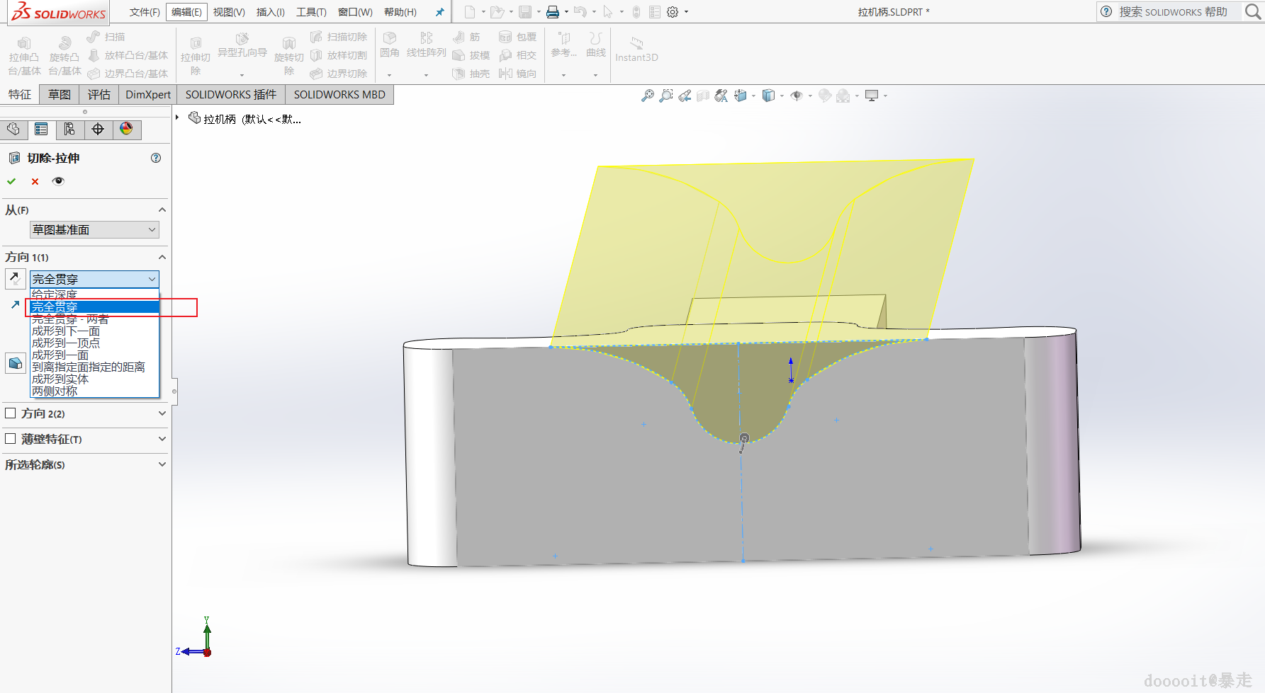Switch to the 草图 tab
Viewport: 1265px width, 693px height.
[60, 95]
